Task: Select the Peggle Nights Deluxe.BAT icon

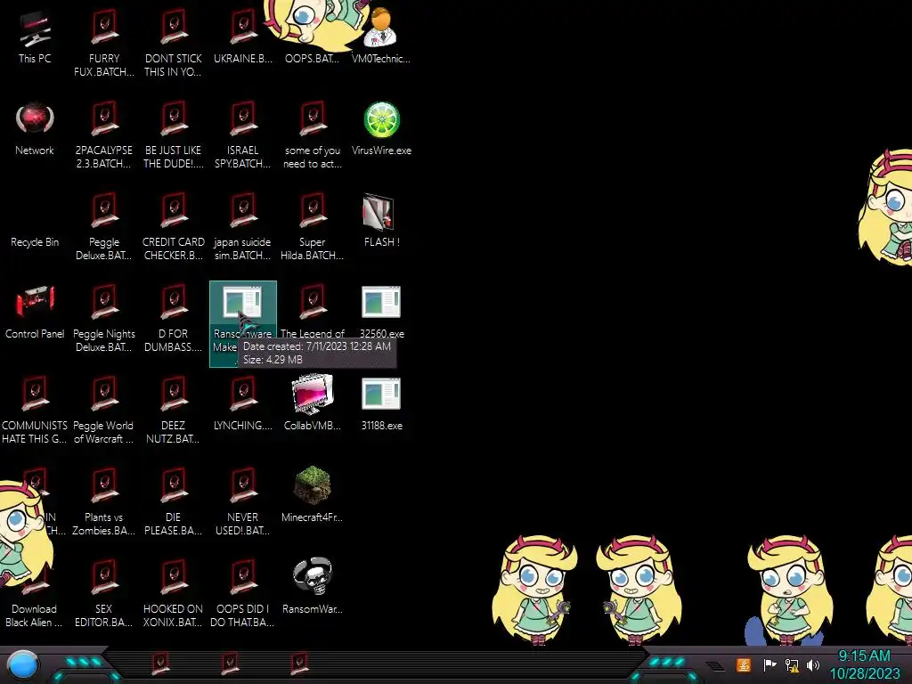Action: [105, 303]
